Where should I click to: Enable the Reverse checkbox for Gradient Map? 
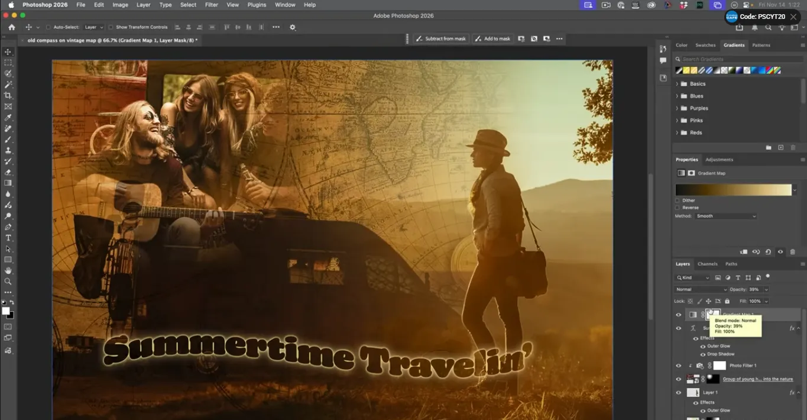click(676, 208)
